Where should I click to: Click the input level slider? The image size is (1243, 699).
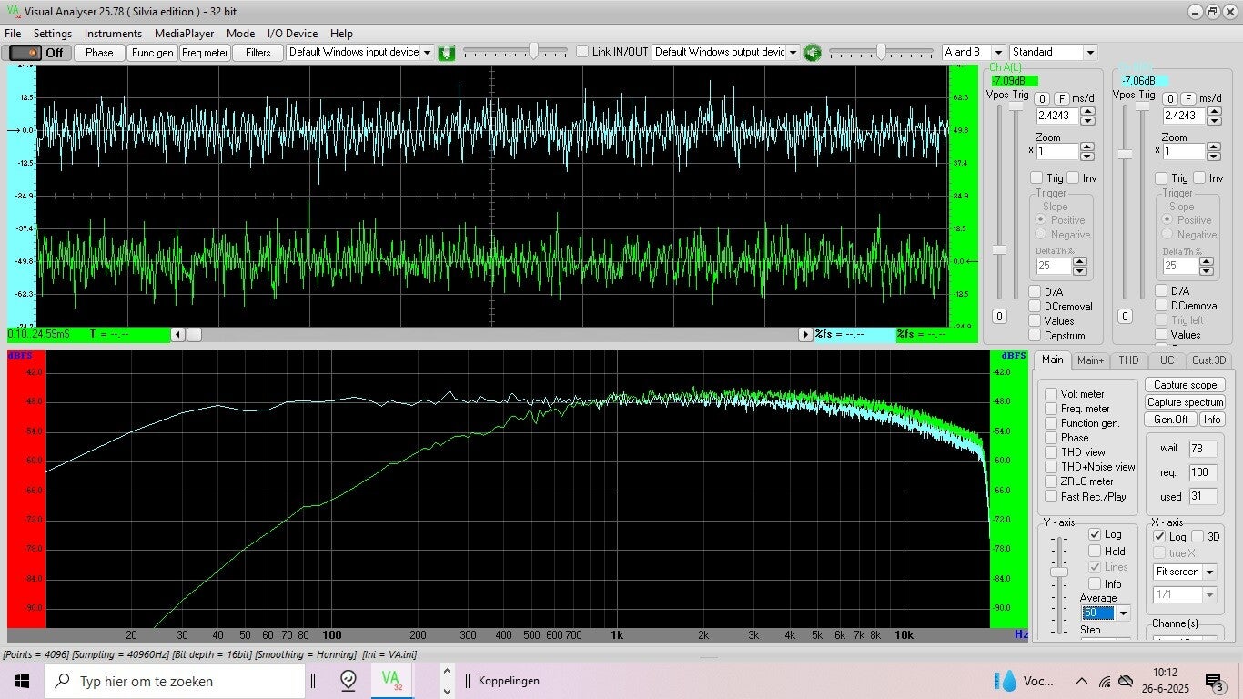point(533,52)
